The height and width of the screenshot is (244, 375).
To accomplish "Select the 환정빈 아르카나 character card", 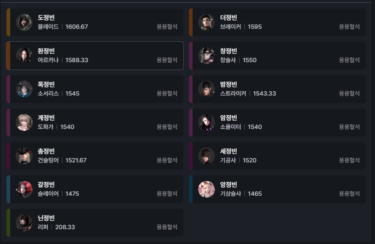I will [x=95, y=56].
